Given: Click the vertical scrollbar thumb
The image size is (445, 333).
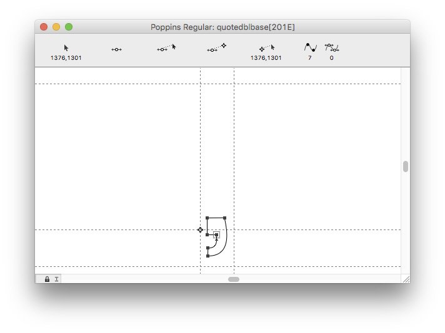Looking at the screenshot, I should pos(406,166).
